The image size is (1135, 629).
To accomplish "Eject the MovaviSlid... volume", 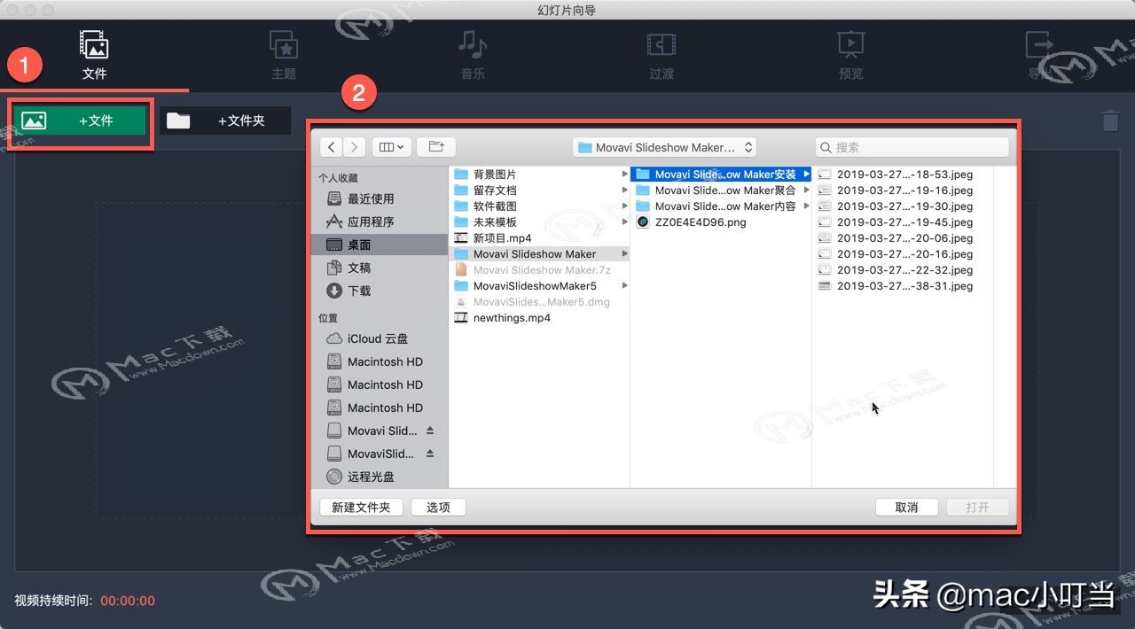I will (430, 454).
